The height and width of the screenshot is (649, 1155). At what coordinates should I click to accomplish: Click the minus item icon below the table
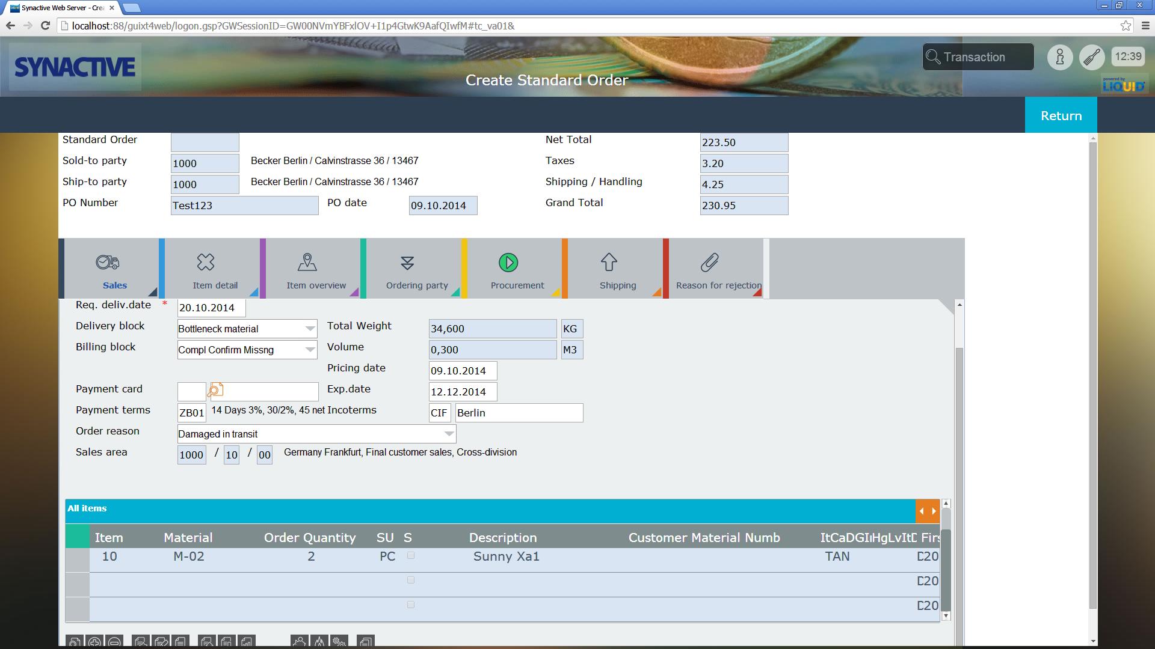(x=114, y=642)
